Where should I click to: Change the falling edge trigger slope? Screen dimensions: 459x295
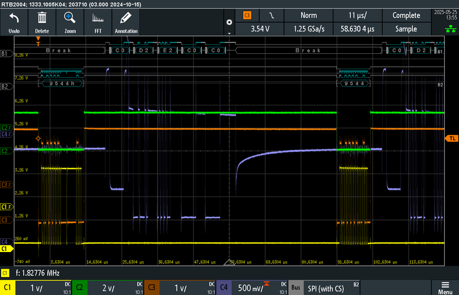[271, 15]
